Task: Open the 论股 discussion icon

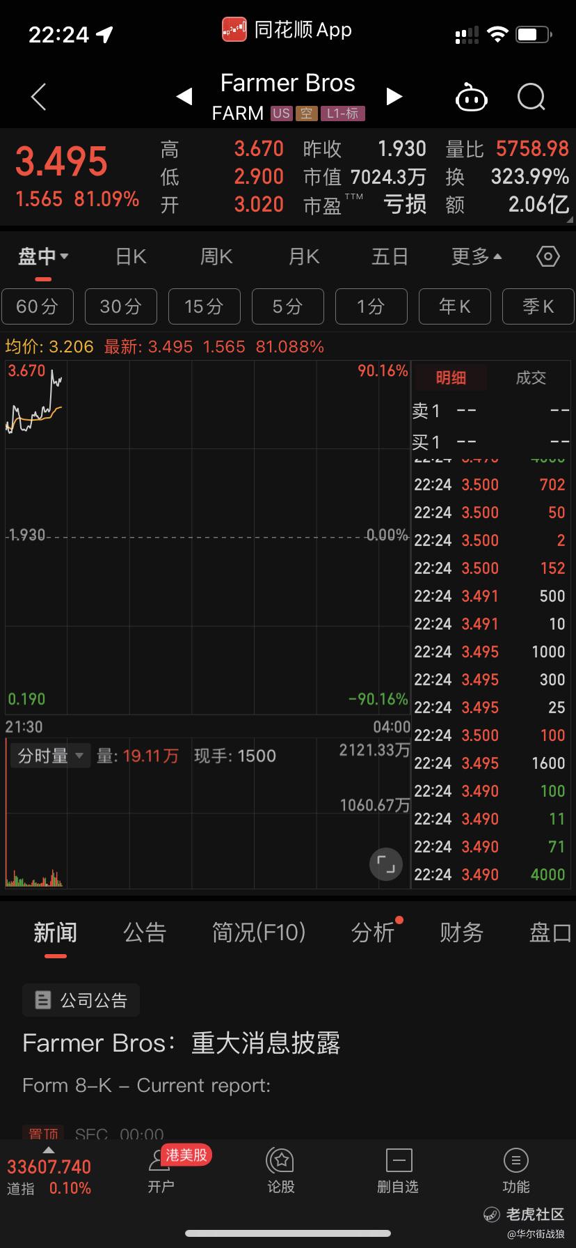Action: click(x=281, y=1171)
